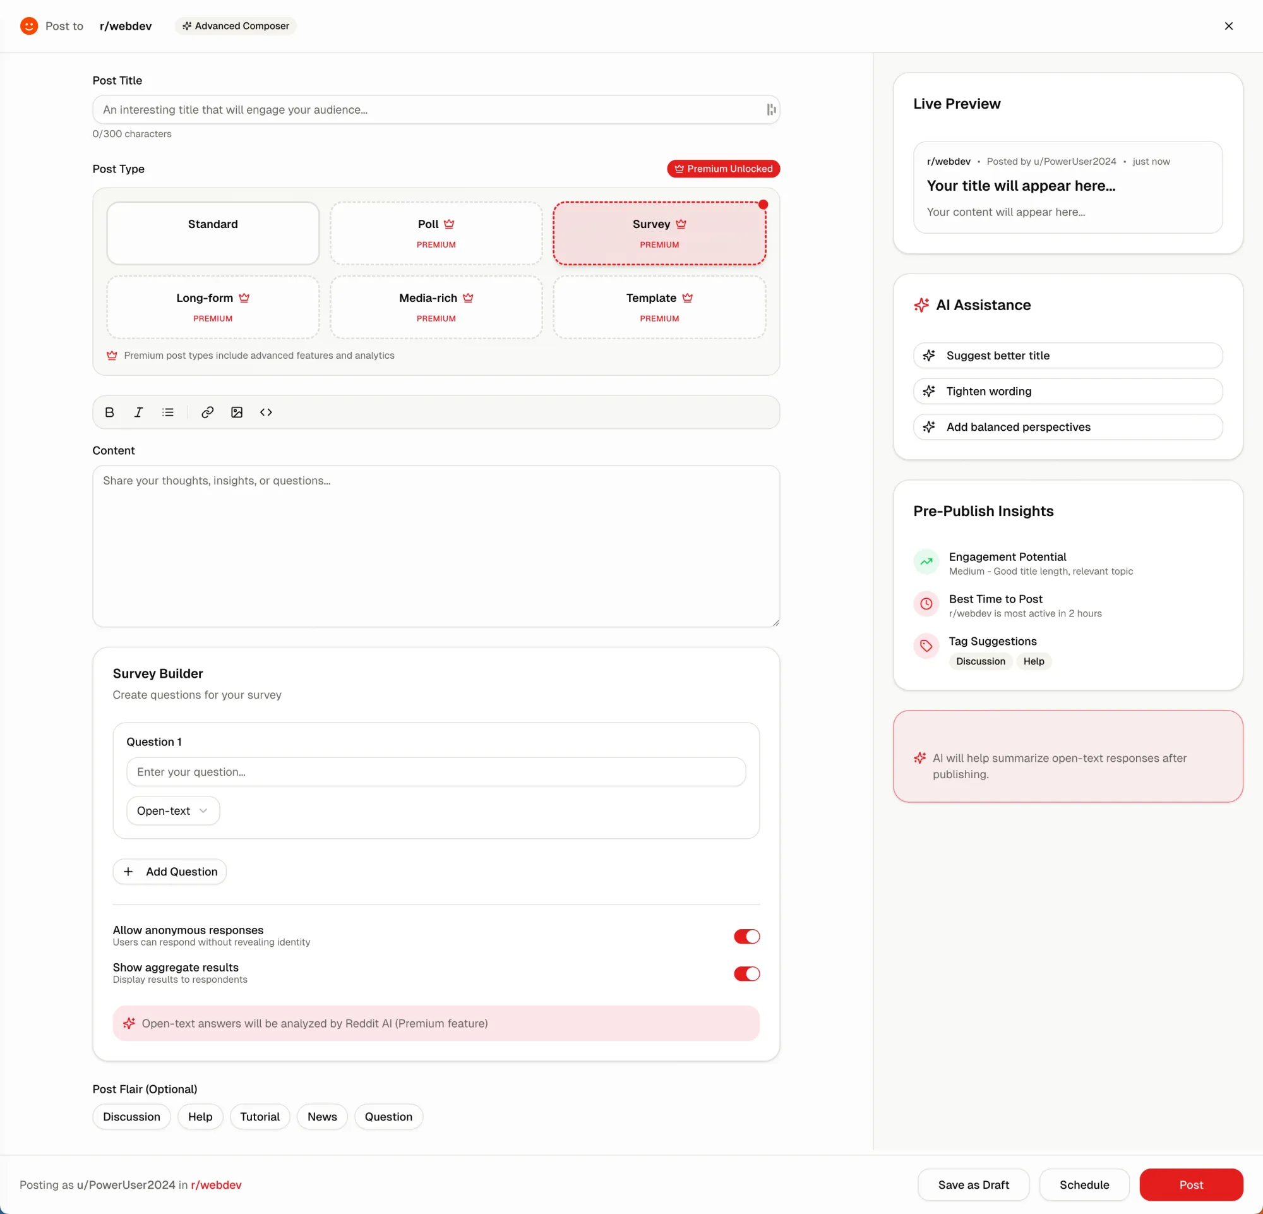Open r/webdev from the footer link

[216, 1184]
